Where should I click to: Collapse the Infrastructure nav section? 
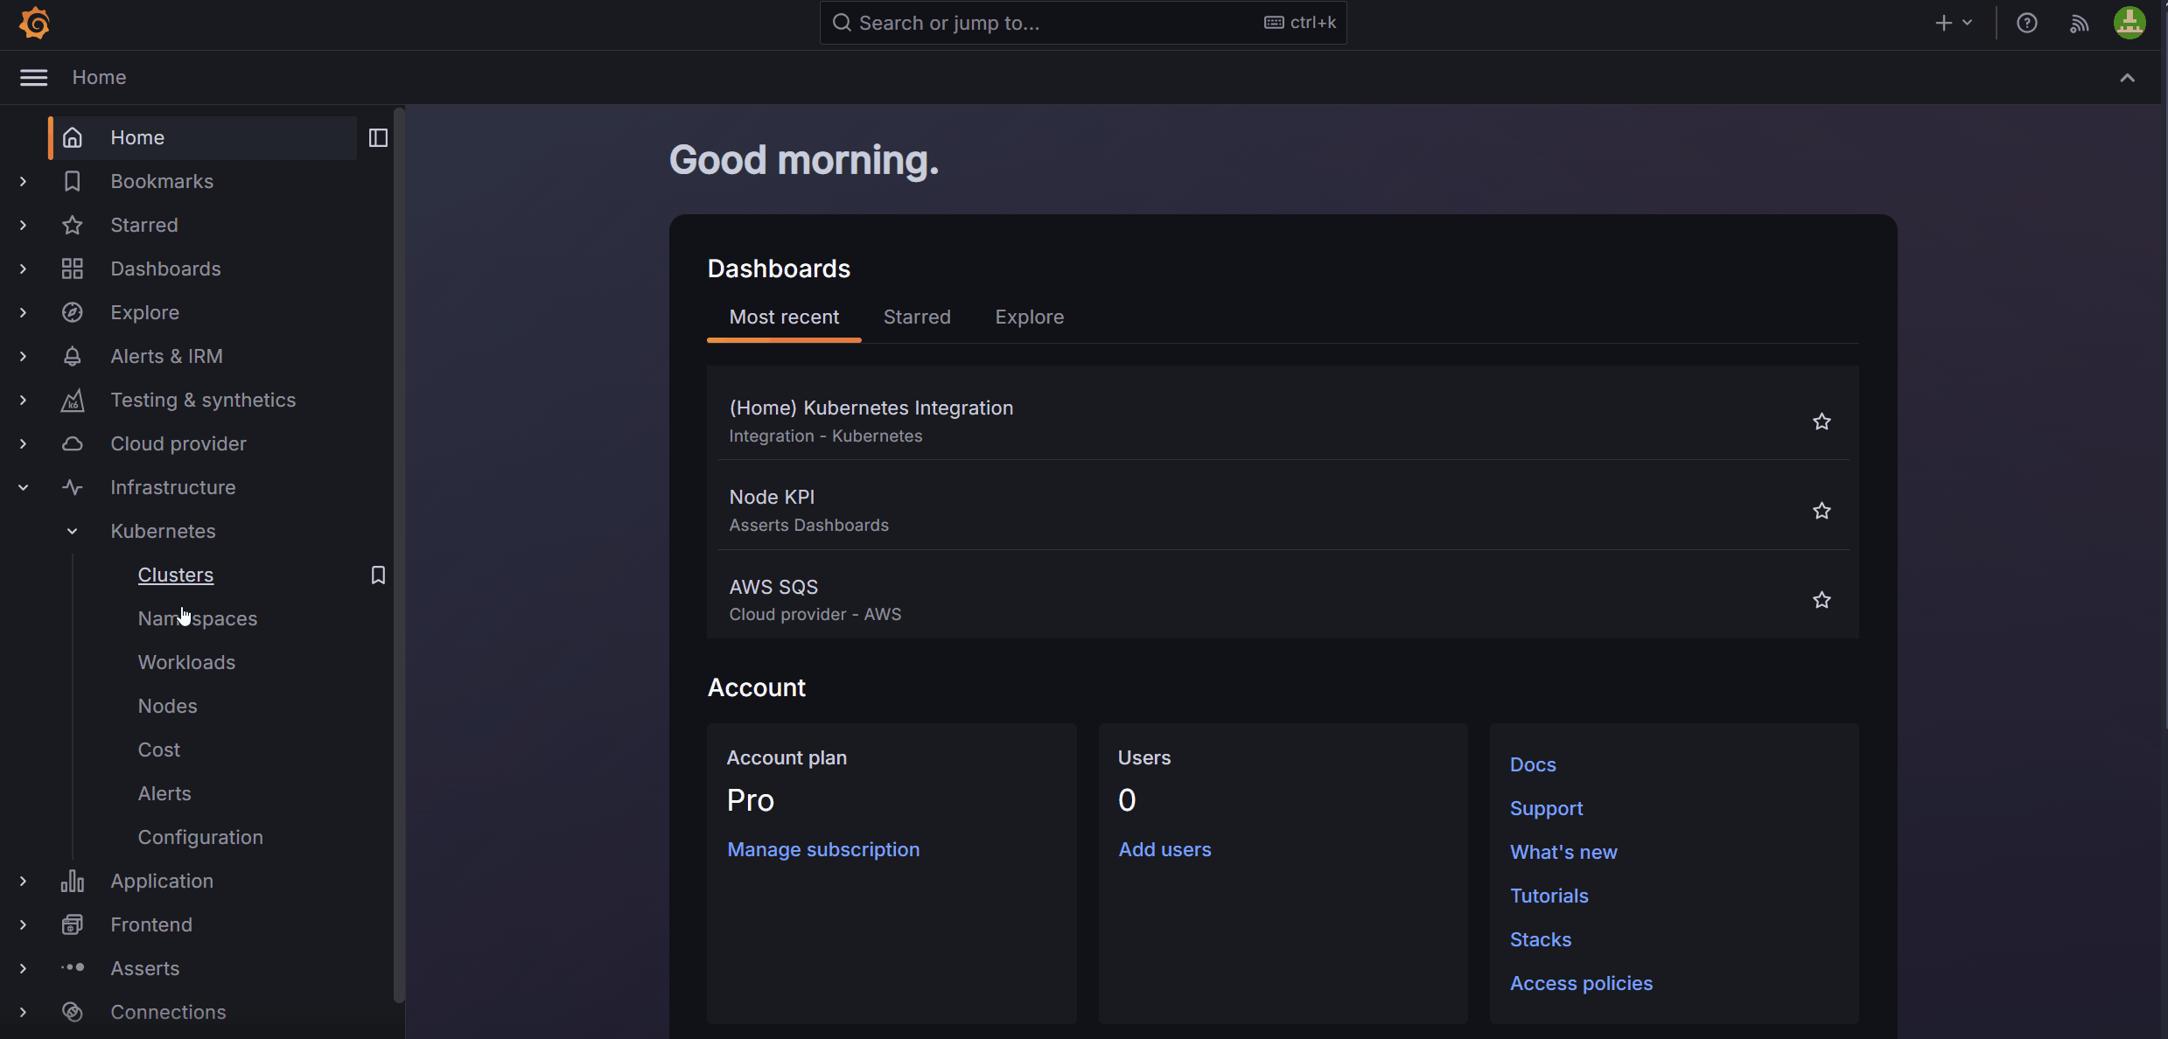tap(24, 487)
